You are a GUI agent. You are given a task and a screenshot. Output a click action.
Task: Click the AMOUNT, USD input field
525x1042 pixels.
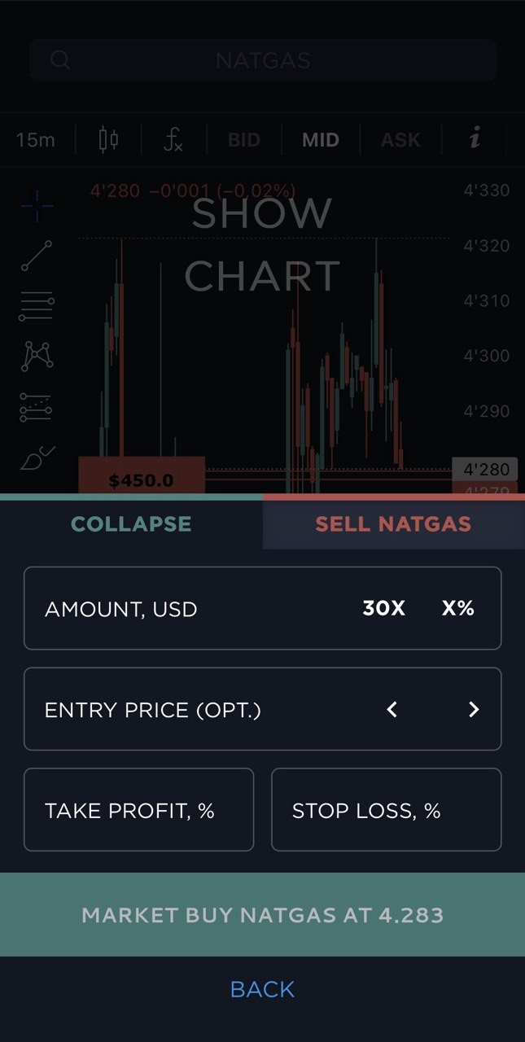click(163, 608)
